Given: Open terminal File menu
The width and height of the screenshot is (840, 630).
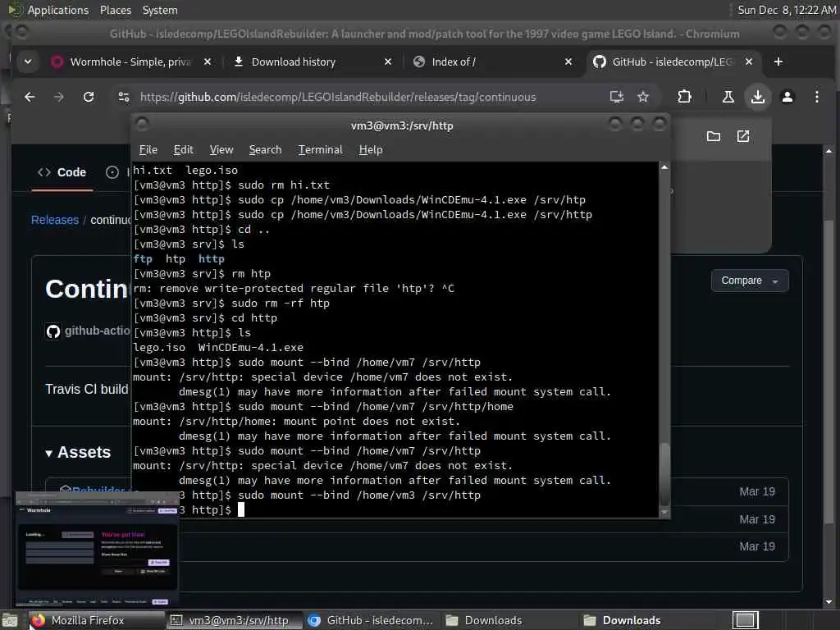Looking at the screenshot, I should tap(148, 149).
